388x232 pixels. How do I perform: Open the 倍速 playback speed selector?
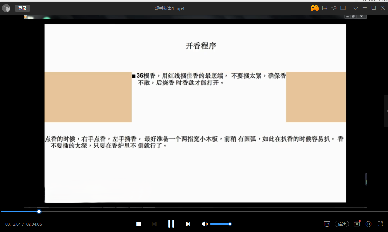coord(342,224)
